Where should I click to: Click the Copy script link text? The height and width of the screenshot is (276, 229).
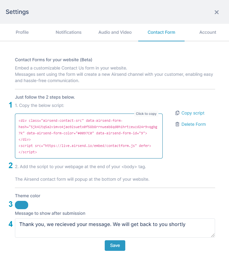pyautogui.click(x=193, y=113)
